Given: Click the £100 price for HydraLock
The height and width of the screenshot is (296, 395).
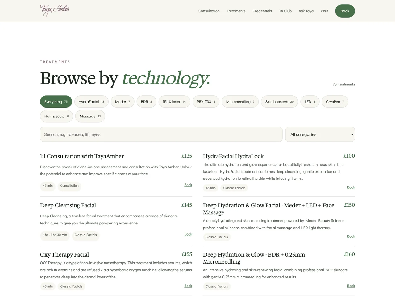Looking at the screenshot, I should [349, 156].
